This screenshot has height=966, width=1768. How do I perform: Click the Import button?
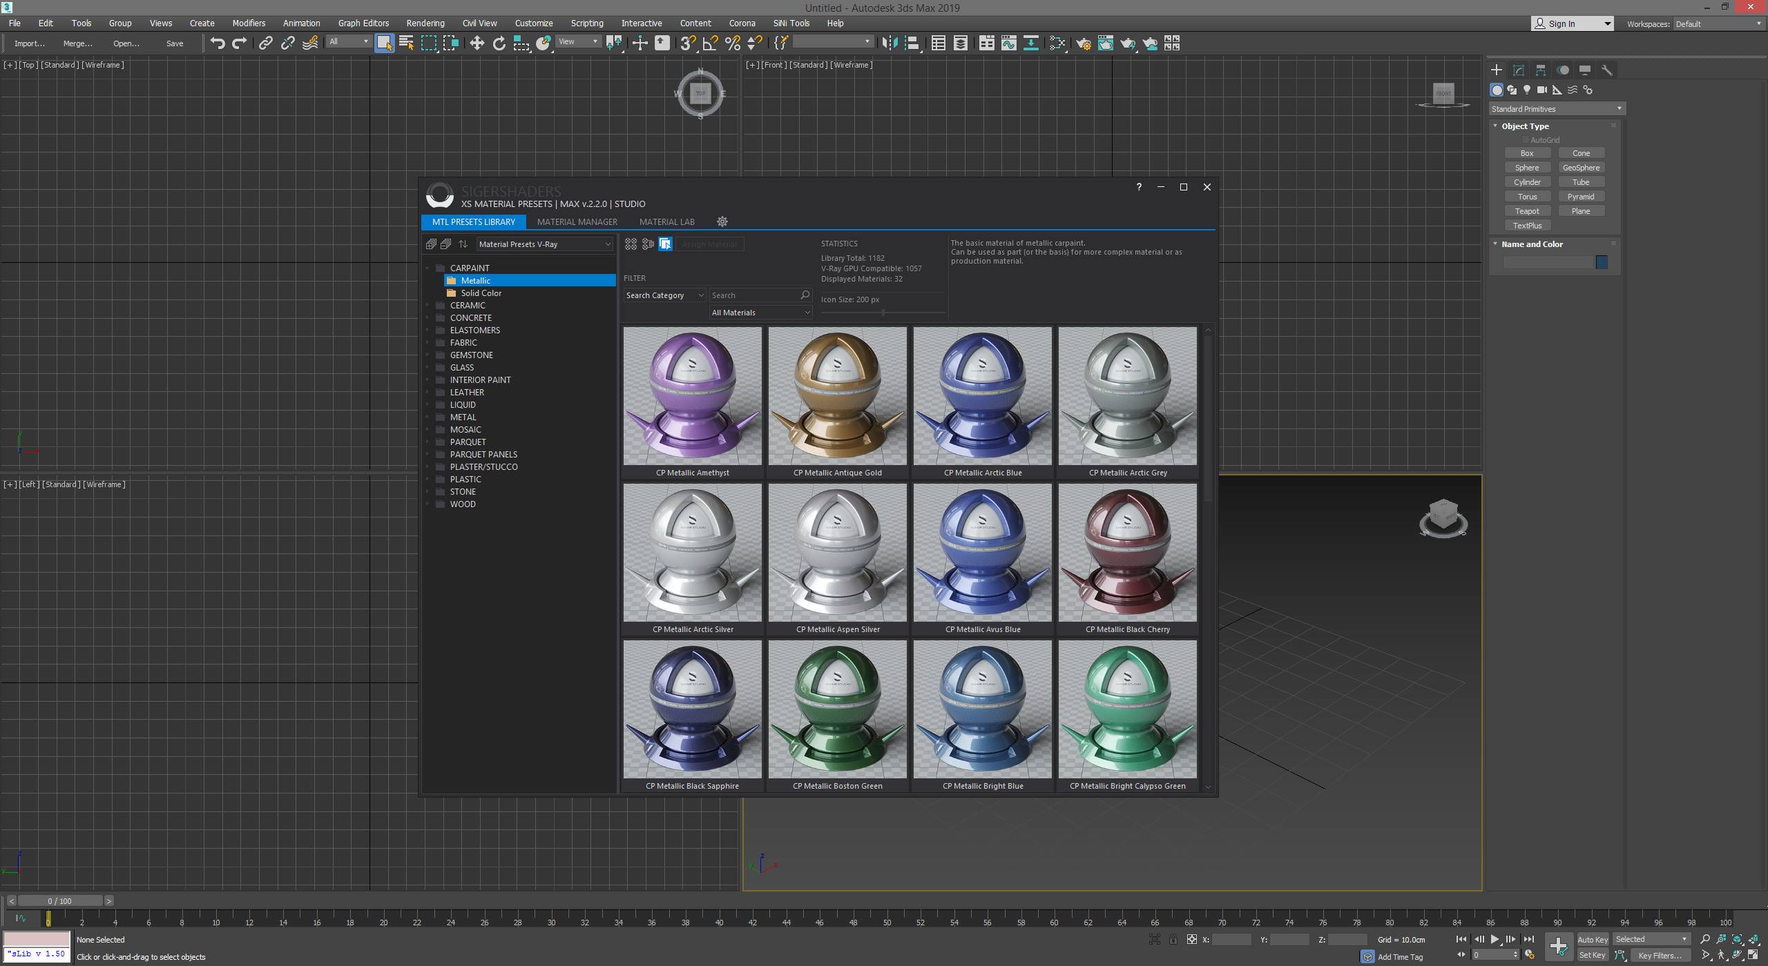(29, 43)
